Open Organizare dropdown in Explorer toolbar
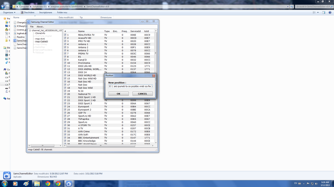 point(9,13)
